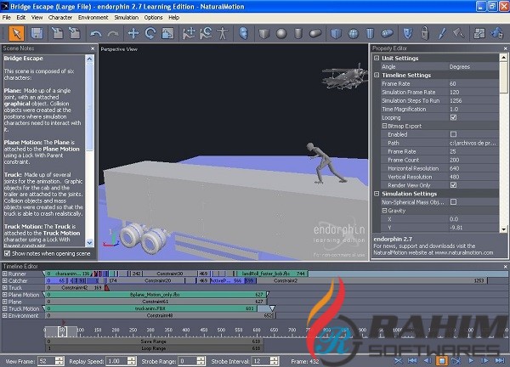Open the Character menu

coord(59,16)
